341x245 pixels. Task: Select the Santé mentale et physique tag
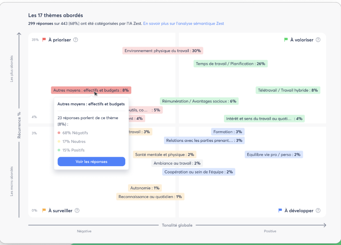click(164, 155)
